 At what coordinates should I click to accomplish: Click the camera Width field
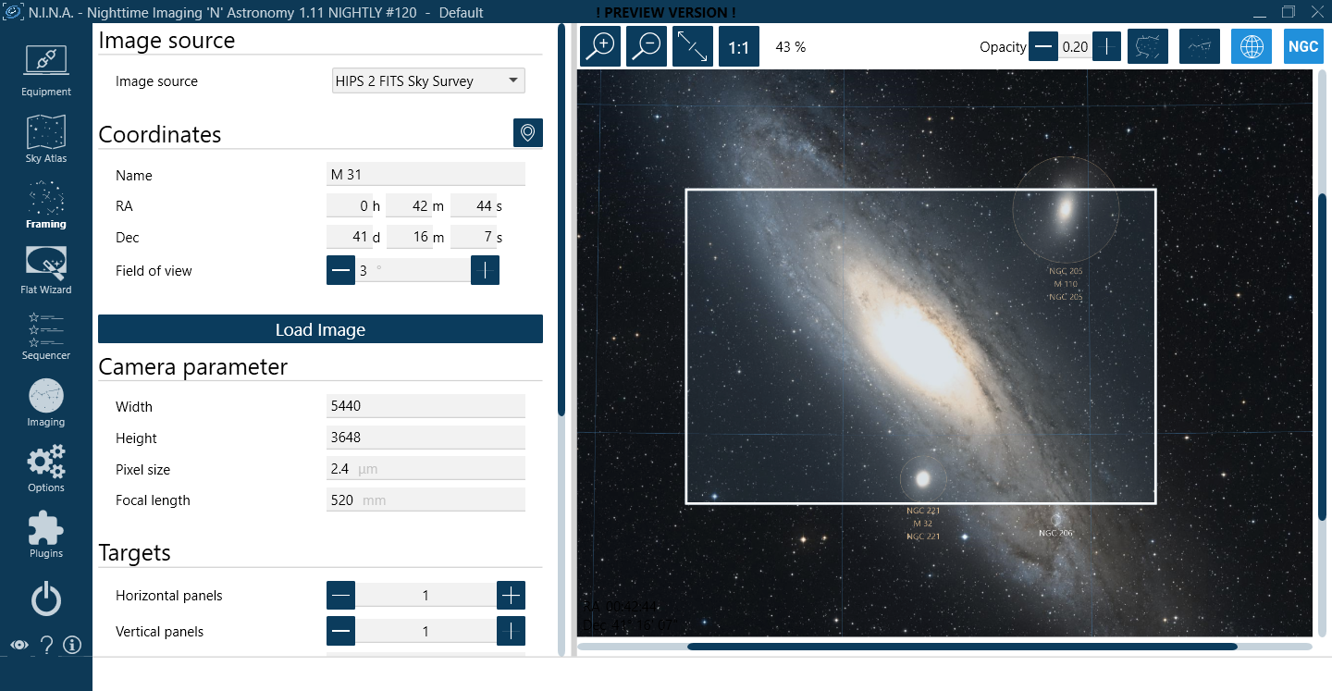click(425, 406)
